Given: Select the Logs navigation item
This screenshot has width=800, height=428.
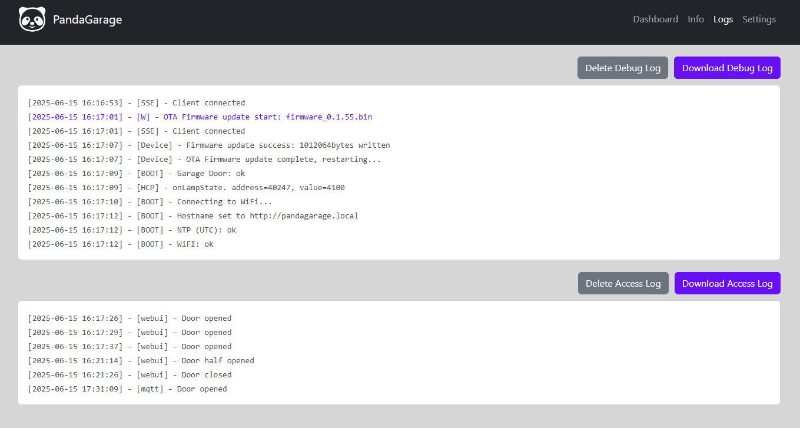Looking at the screenshot, I should pos(723,19).
